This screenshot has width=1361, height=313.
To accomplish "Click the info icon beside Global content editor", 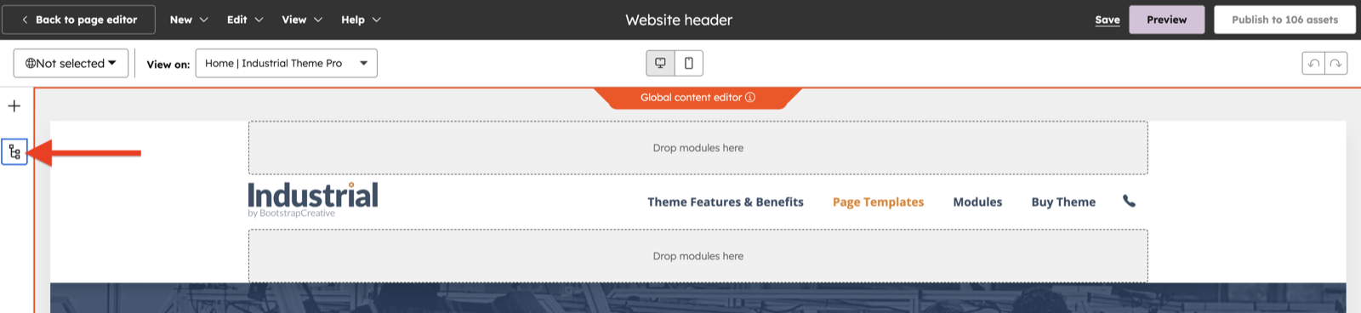I will coord(750,97).
